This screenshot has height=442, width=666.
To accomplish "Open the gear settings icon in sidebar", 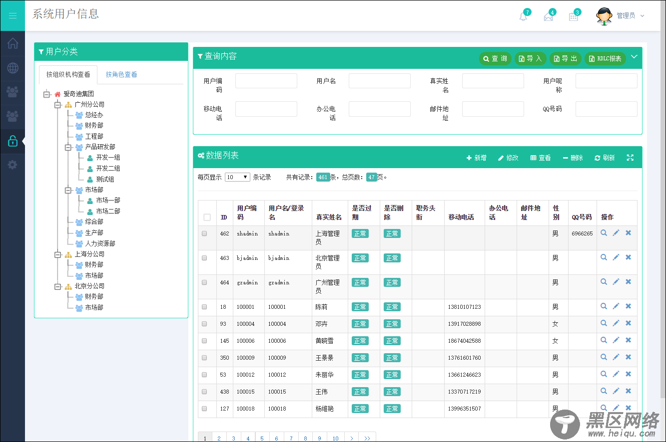I will pos(12,165).
